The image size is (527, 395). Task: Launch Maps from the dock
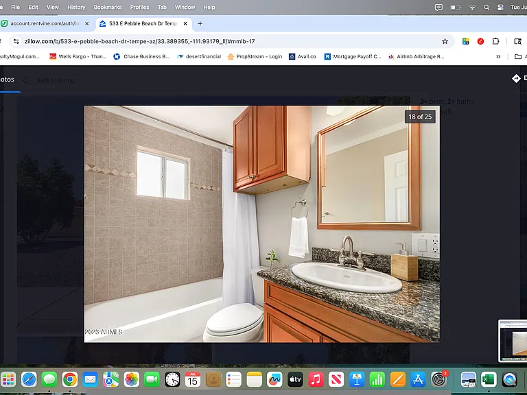pos(111,380)
